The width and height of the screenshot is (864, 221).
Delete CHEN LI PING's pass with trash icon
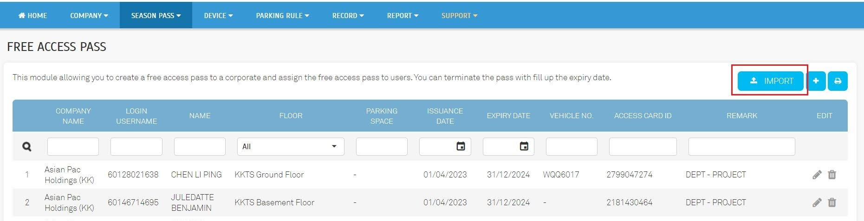pos(832,175)
